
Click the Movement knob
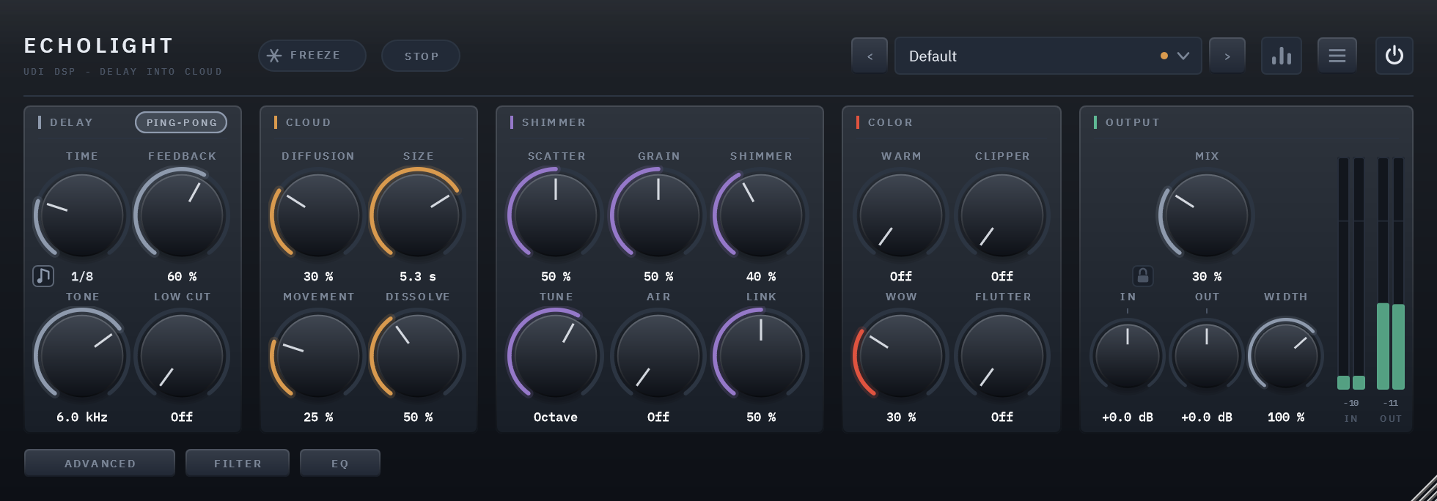[x=318, y=356]
